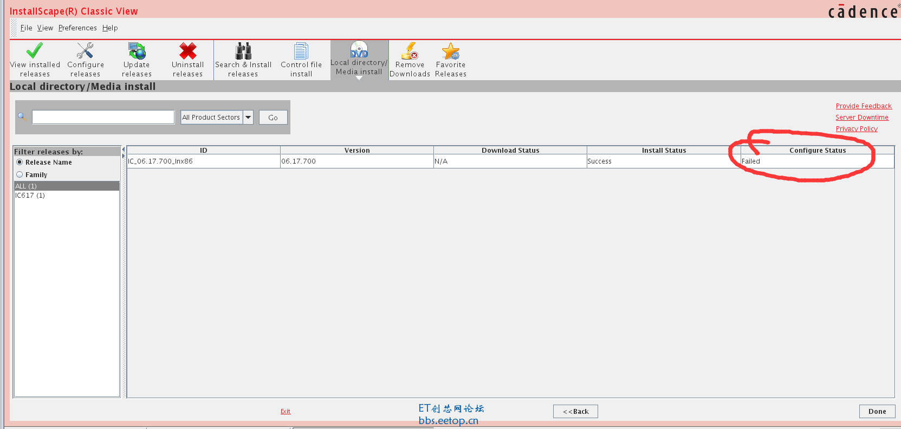The width and height of the screenshot is (901, 429).
Task: Click the N/A download status cell
Action: pos(510,161)
